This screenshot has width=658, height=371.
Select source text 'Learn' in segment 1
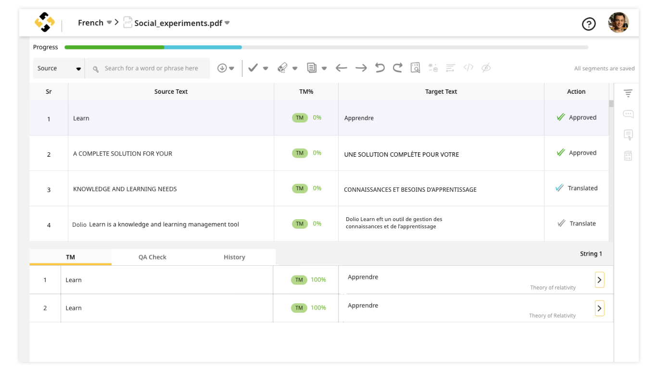(x=81, y=118)
